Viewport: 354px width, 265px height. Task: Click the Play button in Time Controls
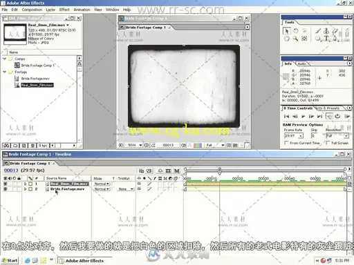303,117
